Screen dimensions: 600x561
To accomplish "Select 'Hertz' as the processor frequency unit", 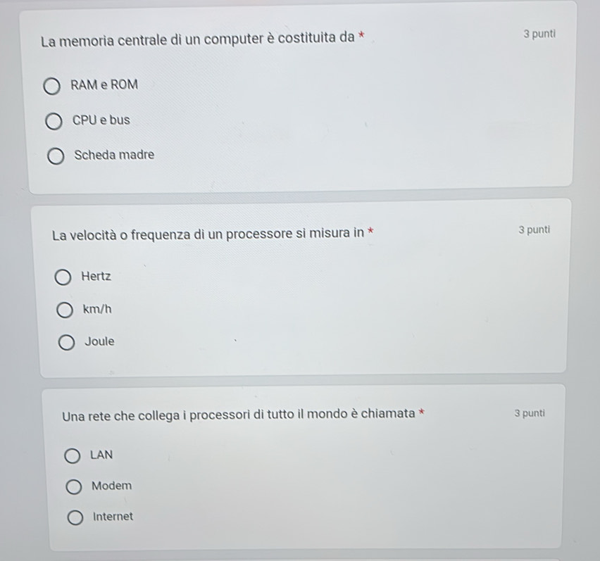I will pyautogui.click(x=63, y=277).
